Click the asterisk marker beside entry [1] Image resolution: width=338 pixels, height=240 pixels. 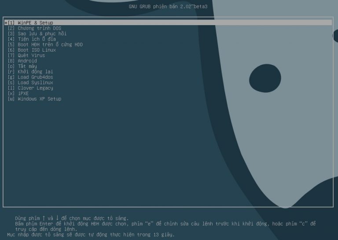point(6,22)
